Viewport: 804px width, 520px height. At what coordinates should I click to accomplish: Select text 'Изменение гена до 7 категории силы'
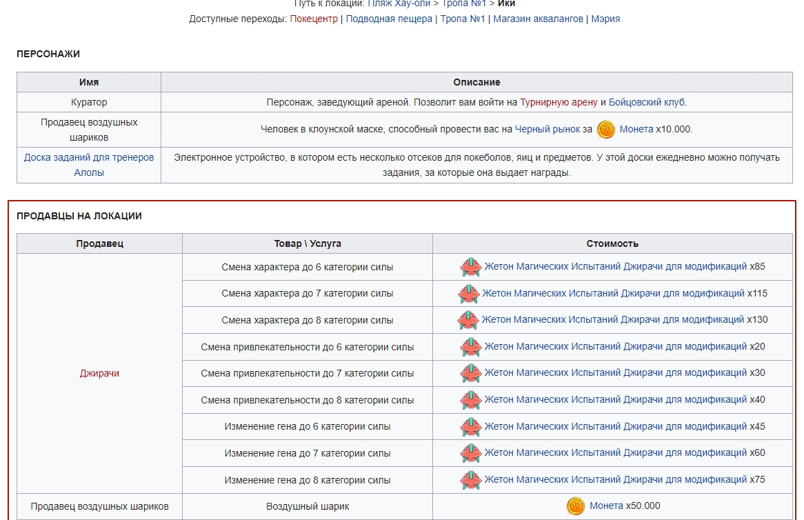pyautogui.click(x=307, y=453)
